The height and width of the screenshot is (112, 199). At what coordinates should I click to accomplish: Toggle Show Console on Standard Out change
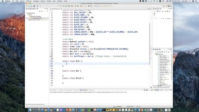pyautogui.click(x=156, y=90)
